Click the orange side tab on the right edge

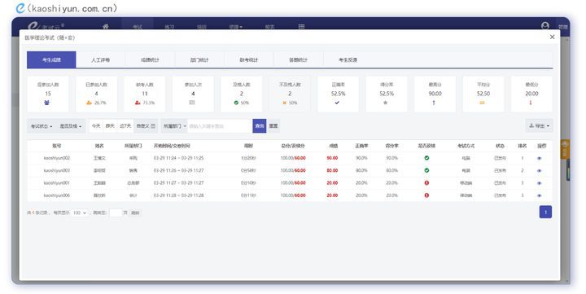[x=565, y=149]
